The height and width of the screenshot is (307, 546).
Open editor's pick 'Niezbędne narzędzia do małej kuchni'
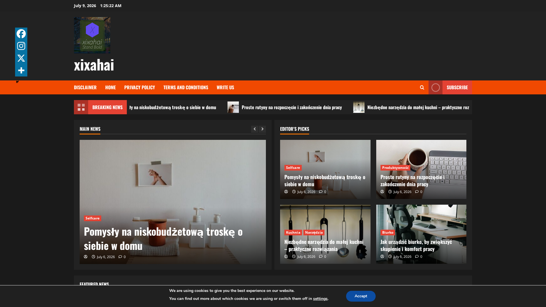click(x=324, y=245)
